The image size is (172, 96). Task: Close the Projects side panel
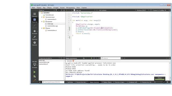(x=64, y=10)
